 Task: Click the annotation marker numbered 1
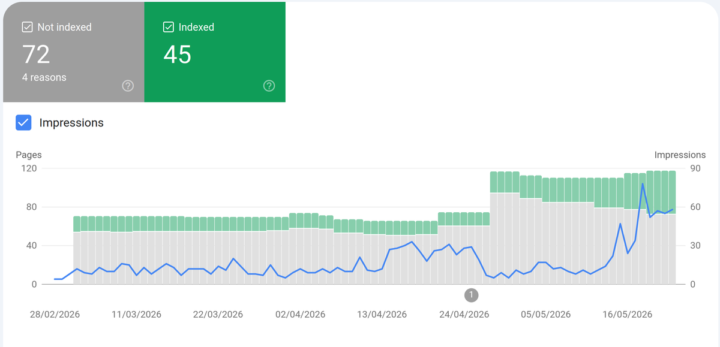(x=472, y=294)
